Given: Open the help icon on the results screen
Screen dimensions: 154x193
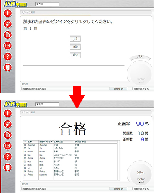Looking at the screenshot, I should point(8,157).
